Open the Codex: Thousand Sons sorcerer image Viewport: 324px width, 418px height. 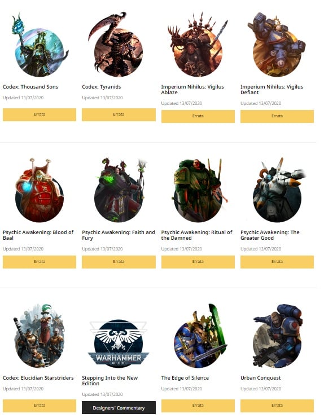point(40,45)
